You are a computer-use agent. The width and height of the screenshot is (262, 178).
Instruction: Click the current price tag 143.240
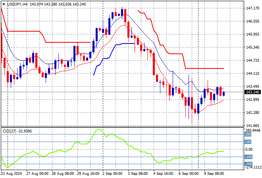click(252, 92)
